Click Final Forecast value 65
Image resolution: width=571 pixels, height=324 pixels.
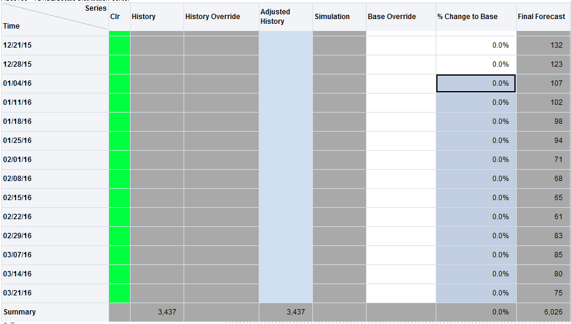544,198
